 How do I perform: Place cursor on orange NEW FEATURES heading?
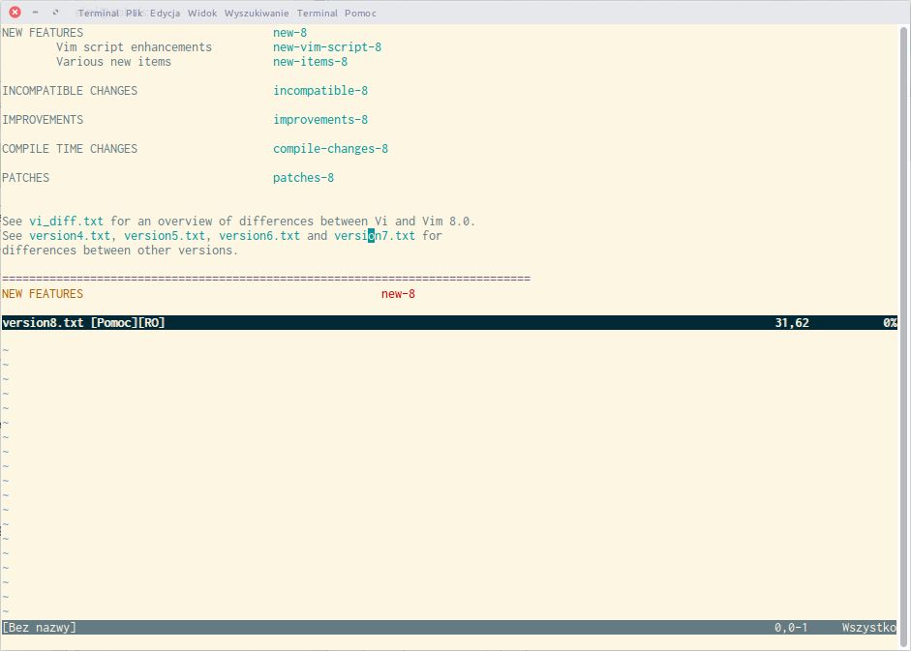point(43,294)
